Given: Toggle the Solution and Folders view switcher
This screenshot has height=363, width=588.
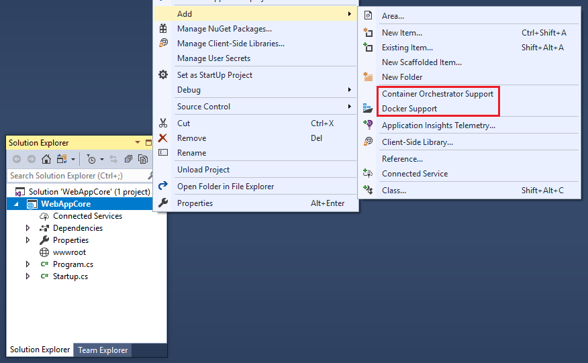Looking at the screenshot, I should (62, 159).
